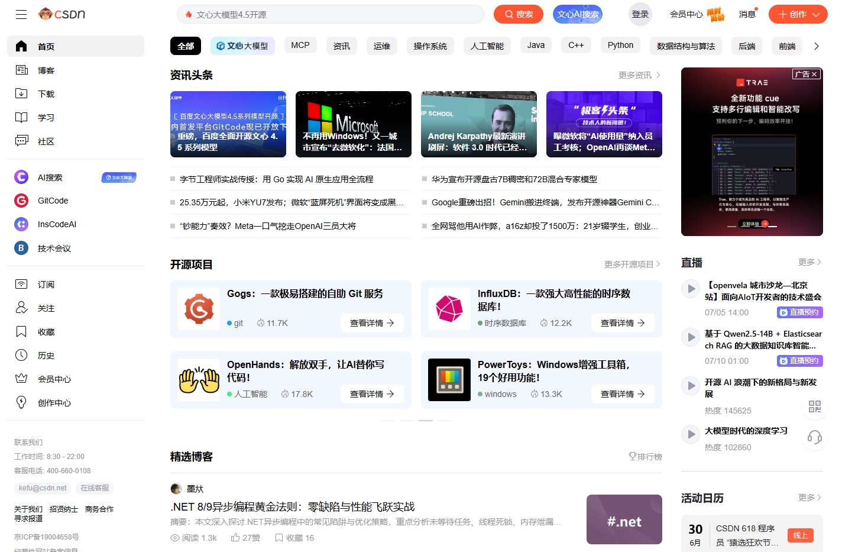Open 会员中心 in top bar

(x=686, y=14)
